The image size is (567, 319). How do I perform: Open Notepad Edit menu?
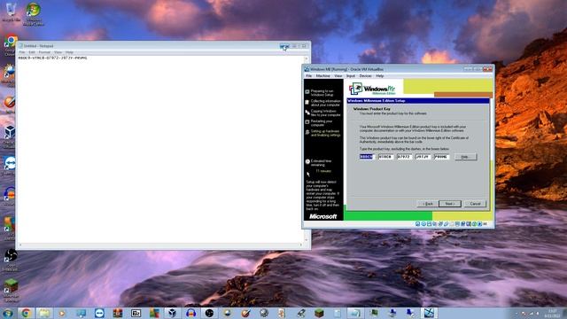click(32, 52)
